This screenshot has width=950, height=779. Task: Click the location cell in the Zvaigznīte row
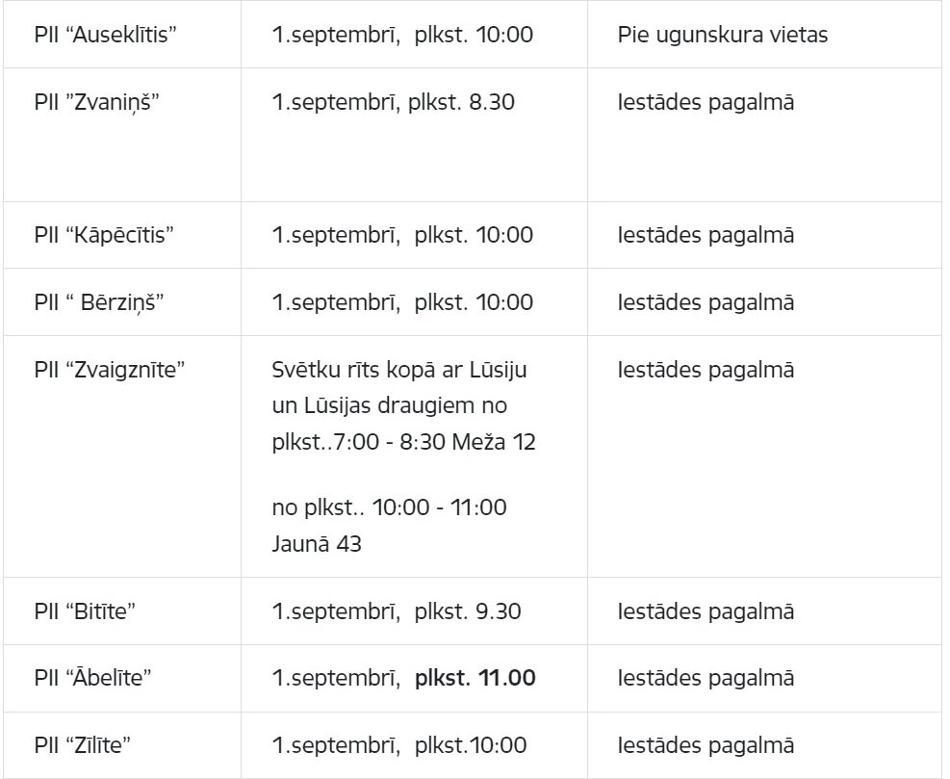pos(706,370)
